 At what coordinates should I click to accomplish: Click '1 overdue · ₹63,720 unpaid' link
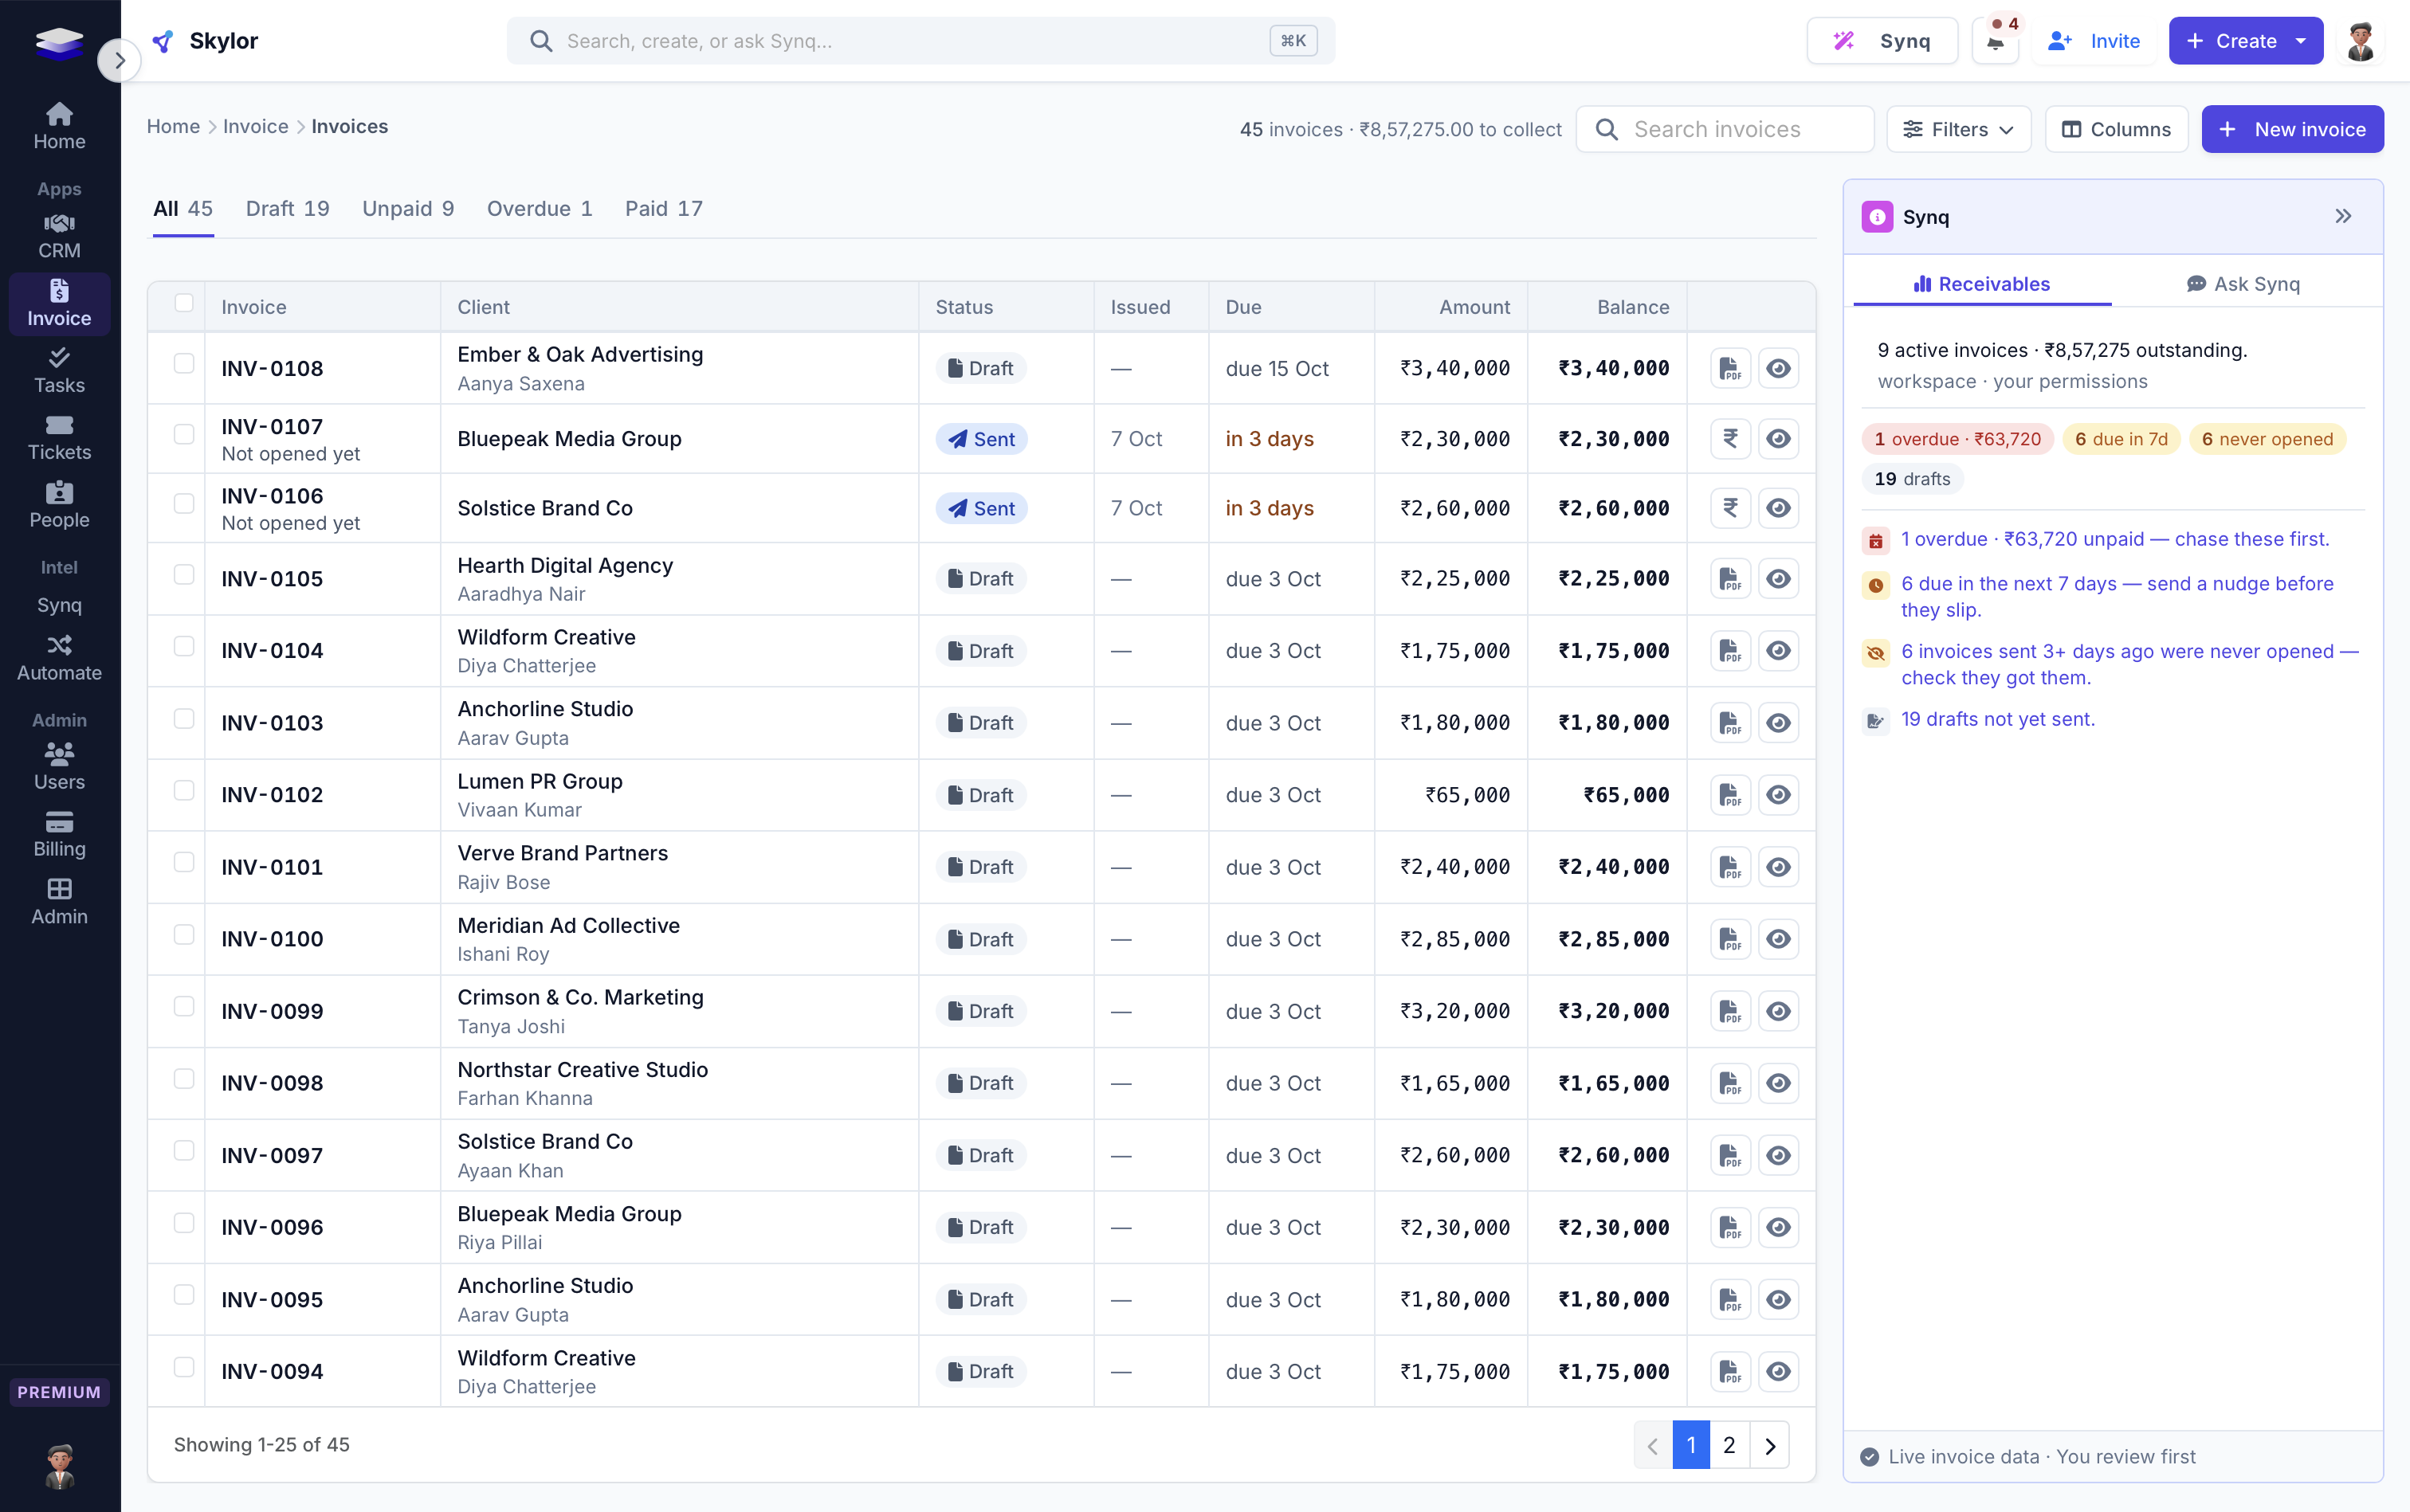click(2115, 539)
